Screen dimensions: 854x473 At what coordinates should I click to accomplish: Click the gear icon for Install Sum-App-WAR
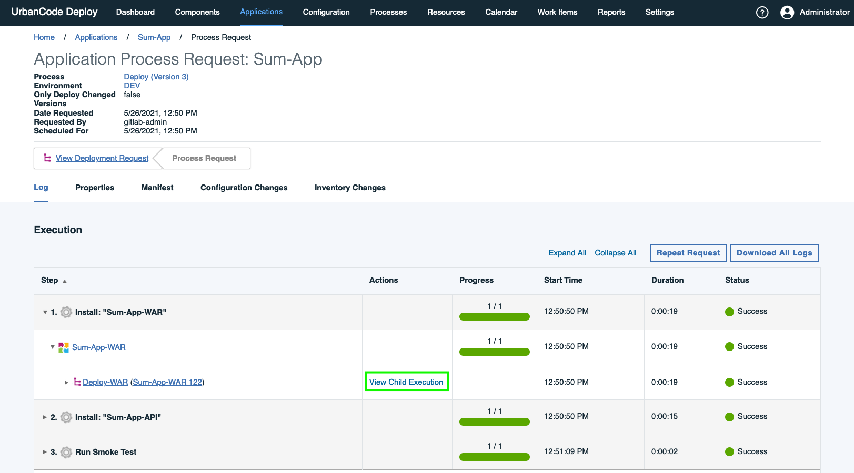(x=66, y=312)
